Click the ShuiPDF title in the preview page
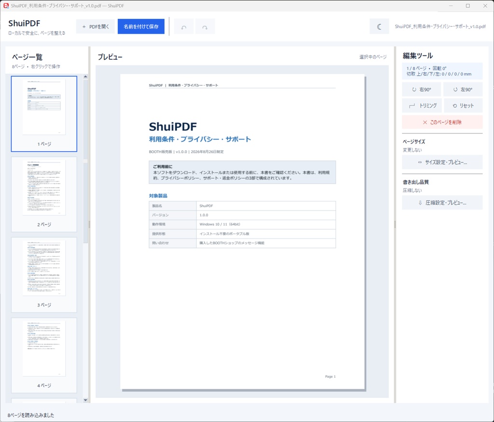 173,127
